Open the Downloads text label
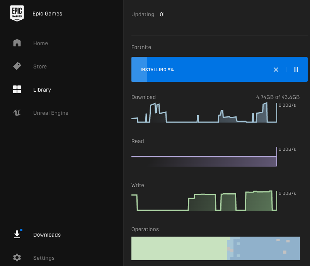This screenshot has width=310, height=266. click(x=47, y=235)
